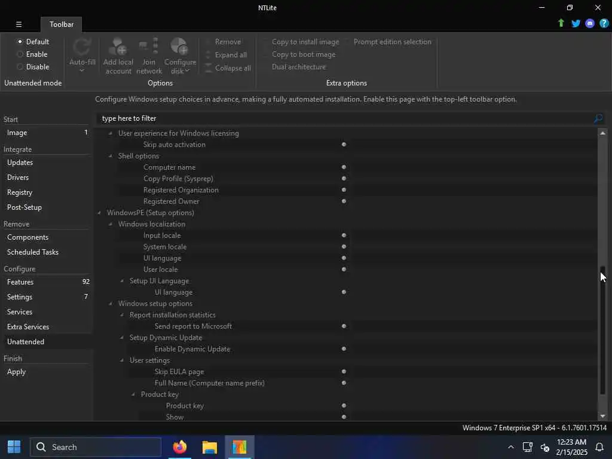
Task: Click the vertical scrollbar thumb
Action: point(602,330)
